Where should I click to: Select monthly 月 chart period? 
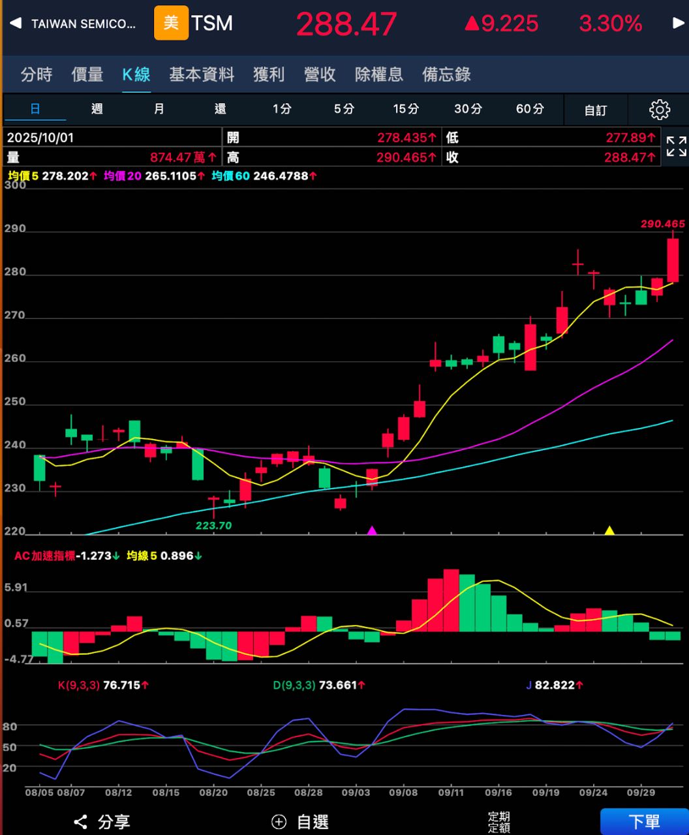pyautogui.click(x=159, y=109)
